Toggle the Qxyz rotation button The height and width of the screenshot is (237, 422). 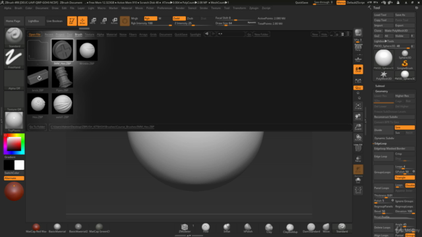358,88
